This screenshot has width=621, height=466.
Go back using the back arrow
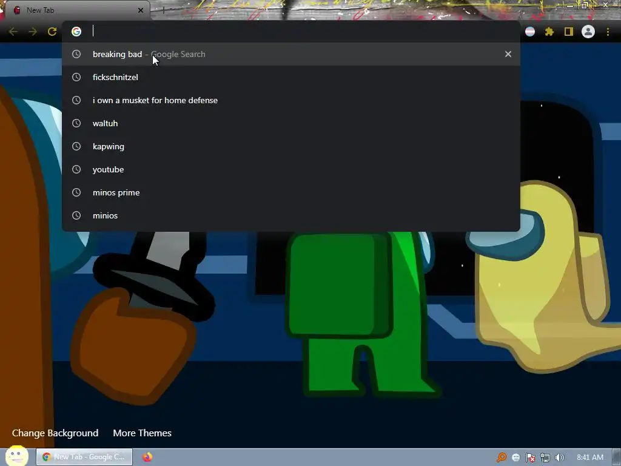13,32
